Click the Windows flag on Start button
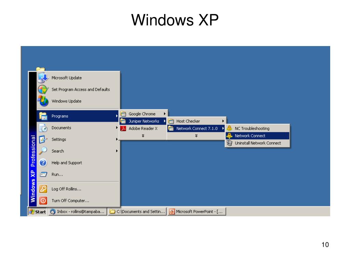This screenshot has height=262, width=350. [x=32, y=212]
